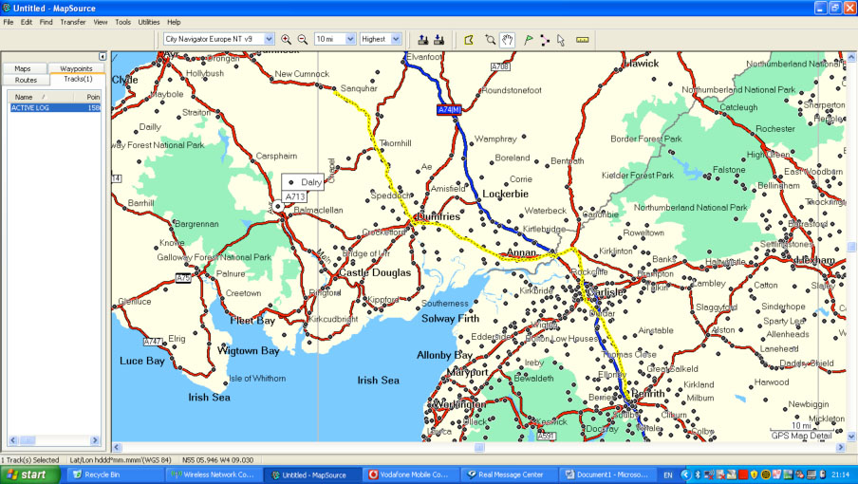Click the Carlisle label on the map
Screen dimensions: 858x484
(605, 292)
